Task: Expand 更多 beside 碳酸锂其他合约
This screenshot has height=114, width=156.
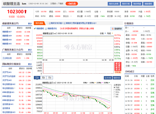Action: click(30, 24)
